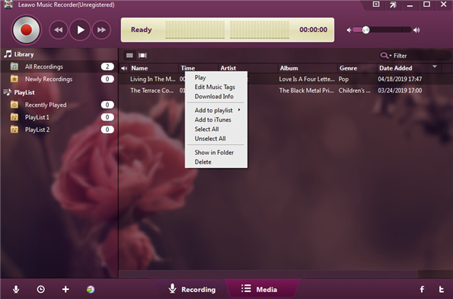Open PlayList 1
Screen dimensions: 453x299
pyautogui.click(x=59, y=117)
